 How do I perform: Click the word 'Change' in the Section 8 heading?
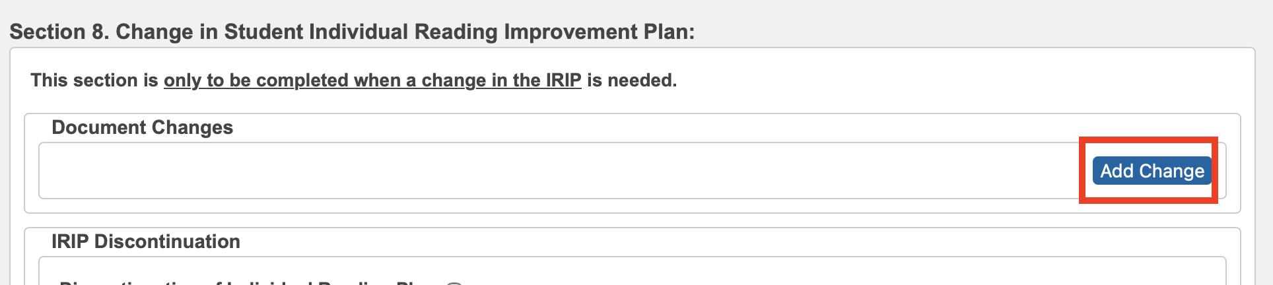pos(155,32)
